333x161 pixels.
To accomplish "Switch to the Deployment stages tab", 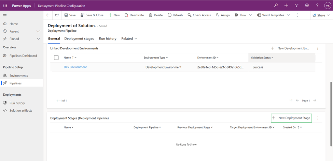I will 79,39.
